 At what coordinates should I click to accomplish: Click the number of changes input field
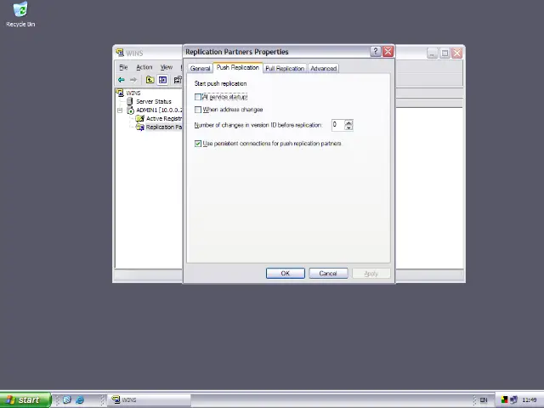click(337, 125)
